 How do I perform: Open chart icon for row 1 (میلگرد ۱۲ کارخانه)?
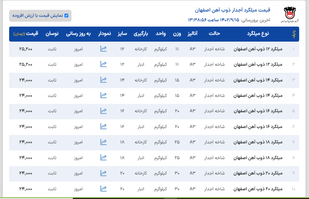103,49
